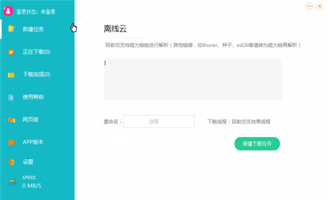Click the APP版本 orange gear icon

click(11, 142)
